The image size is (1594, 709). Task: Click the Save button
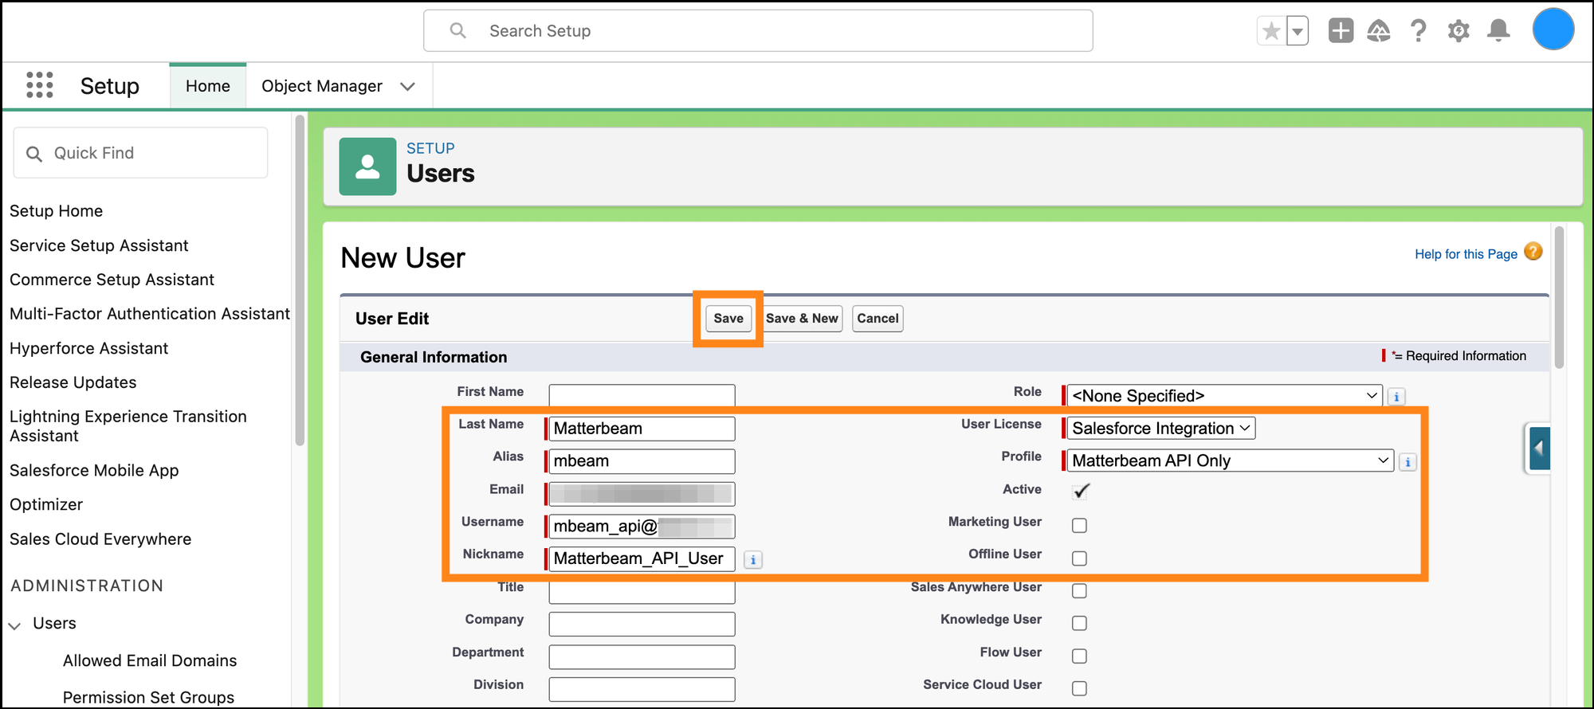(x=728, y=319)
